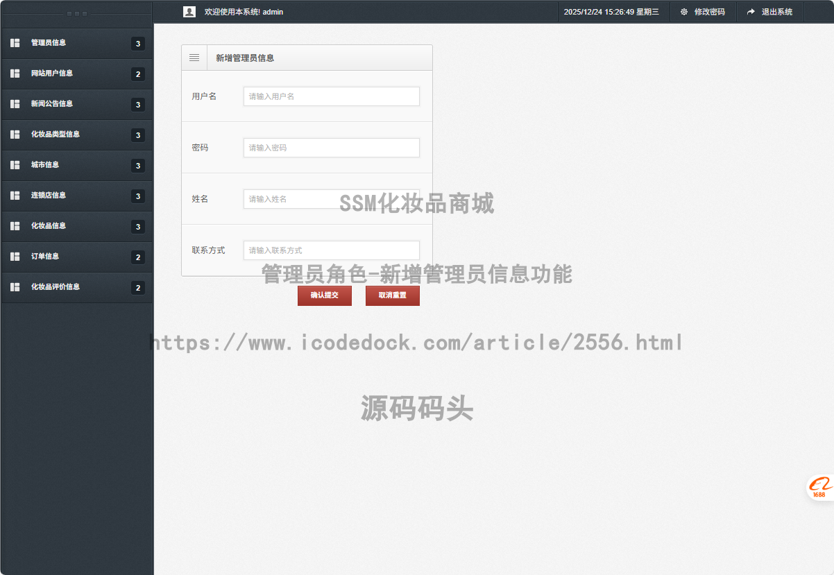
Task: Click the 联系方式 input field
Action: 331,250
